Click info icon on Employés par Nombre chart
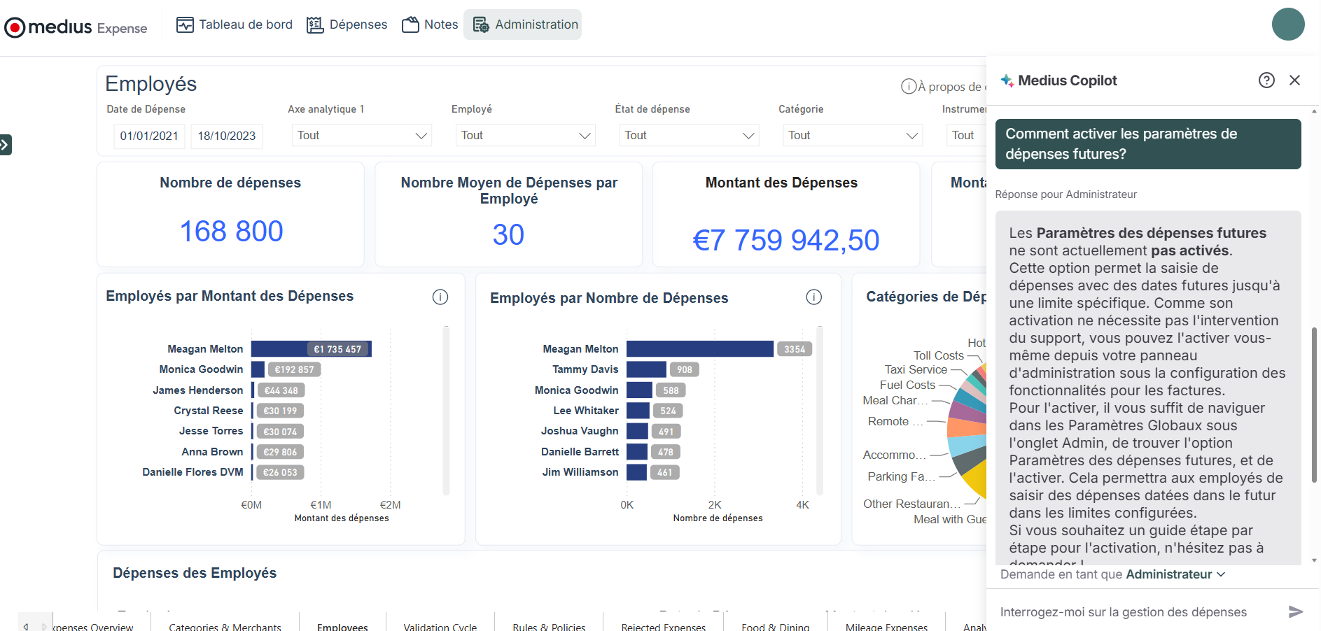The height and width of the screenshot is (631, 1321). pyautogui.click(x=813, y=297)
